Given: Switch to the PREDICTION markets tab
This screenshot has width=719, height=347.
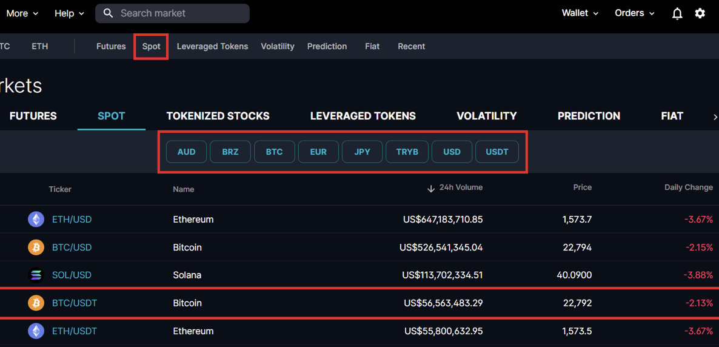Looking at the screenshot, I should (x=589, y=116).
